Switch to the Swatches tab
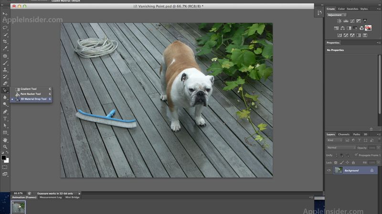382x214 pixels. click(352, 9)
